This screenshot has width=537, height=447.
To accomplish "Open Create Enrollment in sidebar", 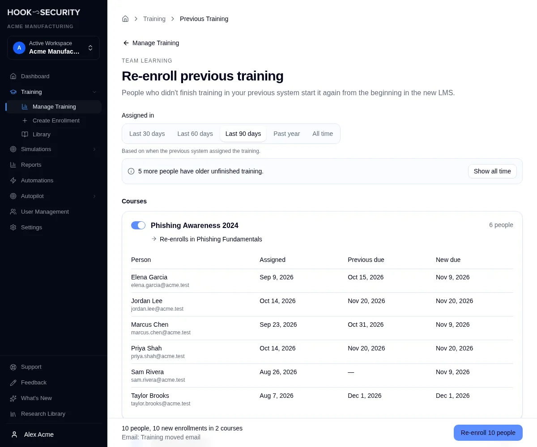I will pos(54,121).
